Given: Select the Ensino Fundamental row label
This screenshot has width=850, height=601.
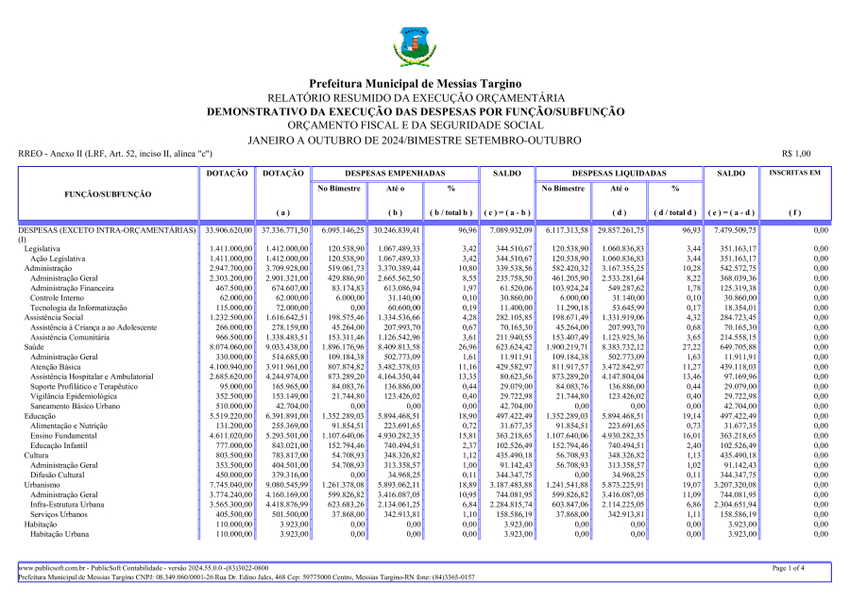Looking at the screenshot, I should pyautogui.click(x=65, y=436).
